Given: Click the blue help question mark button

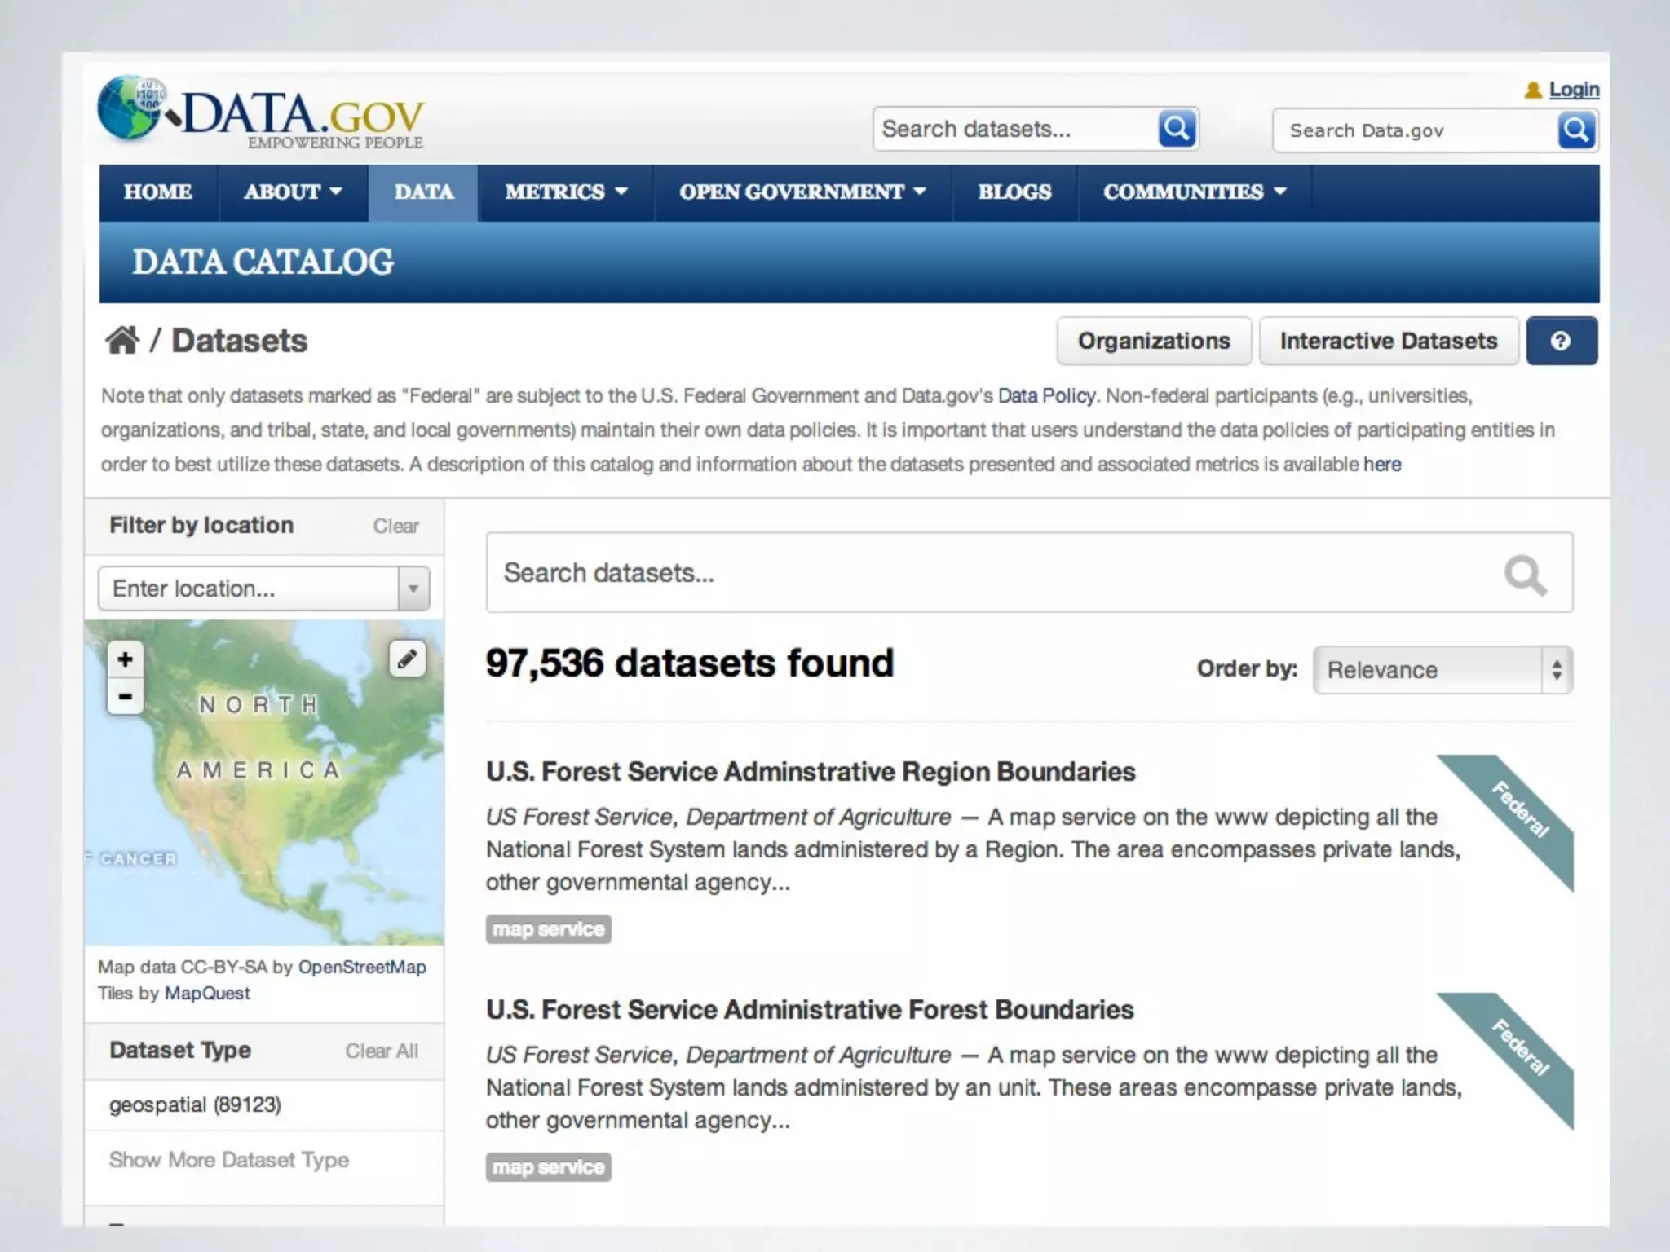Looking at the screenshot, I should (x=1561, y=341).
